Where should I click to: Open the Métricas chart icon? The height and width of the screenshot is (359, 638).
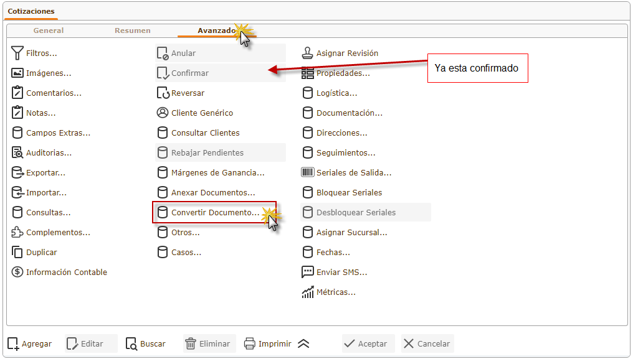coord(308,292)
